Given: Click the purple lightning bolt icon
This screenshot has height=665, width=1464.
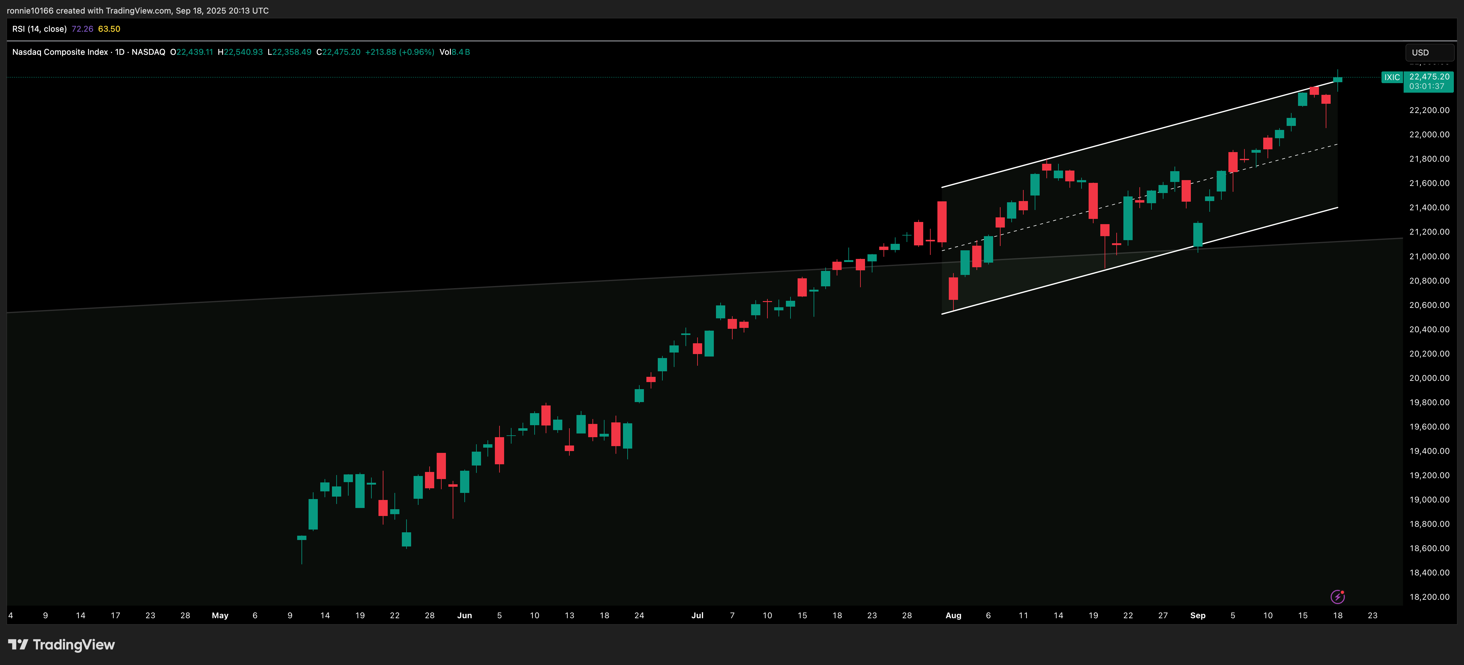Looking at the screenshot, I should pos(1337,596).
